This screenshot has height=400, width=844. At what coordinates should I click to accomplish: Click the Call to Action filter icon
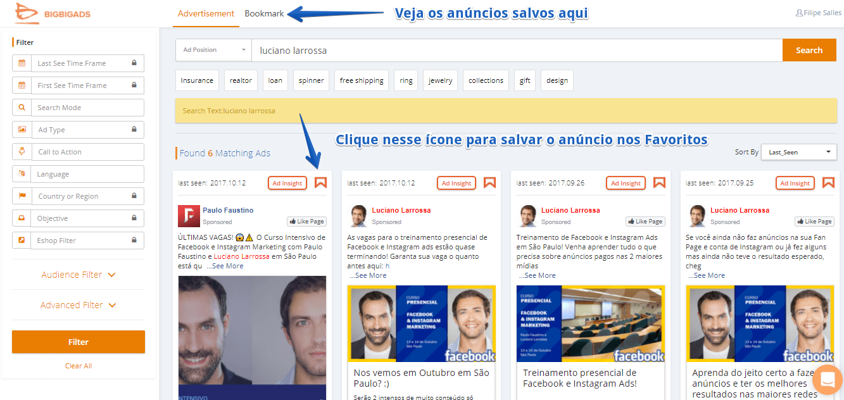(22, 152)
